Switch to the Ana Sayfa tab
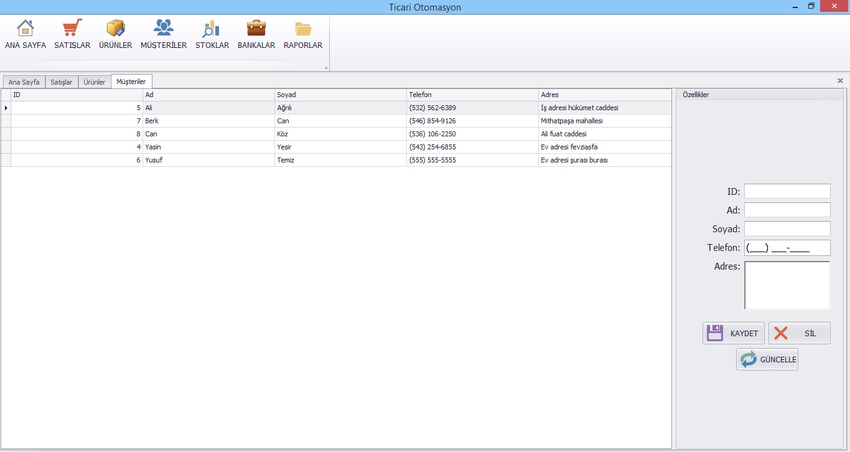This screenshot has height=452, width=850. click(24, 82)
